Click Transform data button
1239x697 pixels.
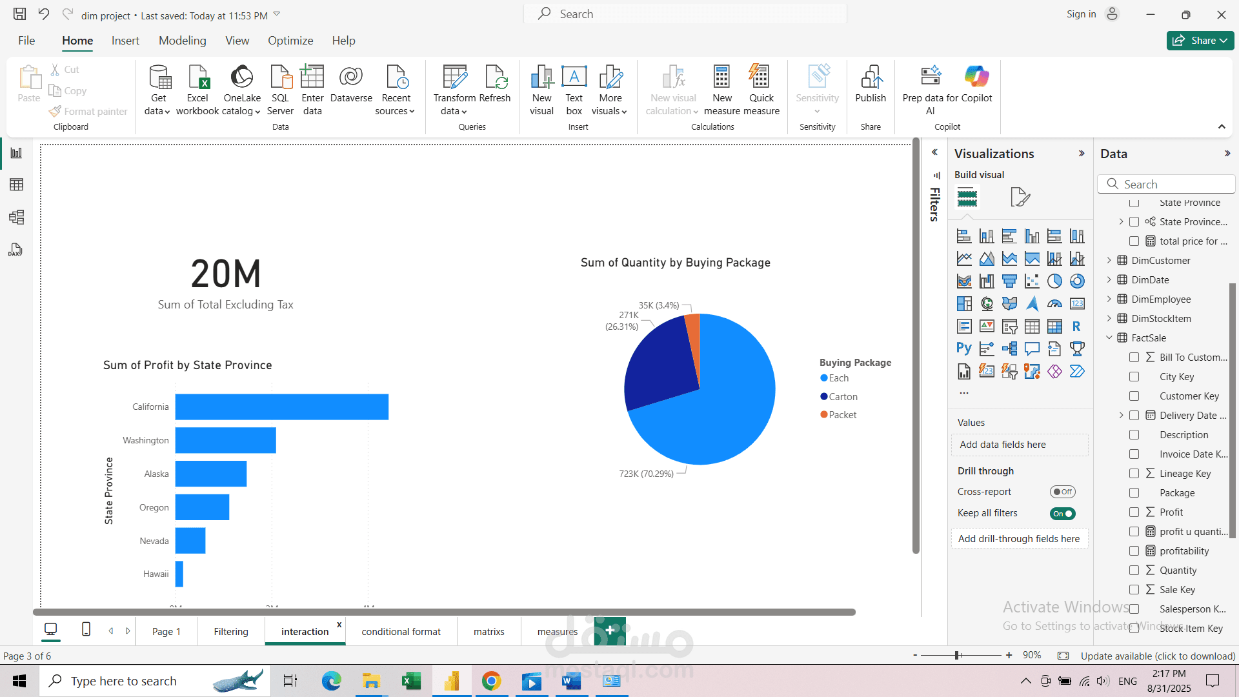click(x=454, y=90)
